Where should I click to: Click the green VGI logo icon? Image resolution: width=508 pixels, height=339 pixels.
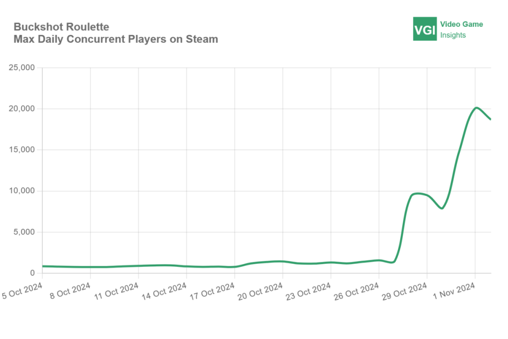pos(425,29)
